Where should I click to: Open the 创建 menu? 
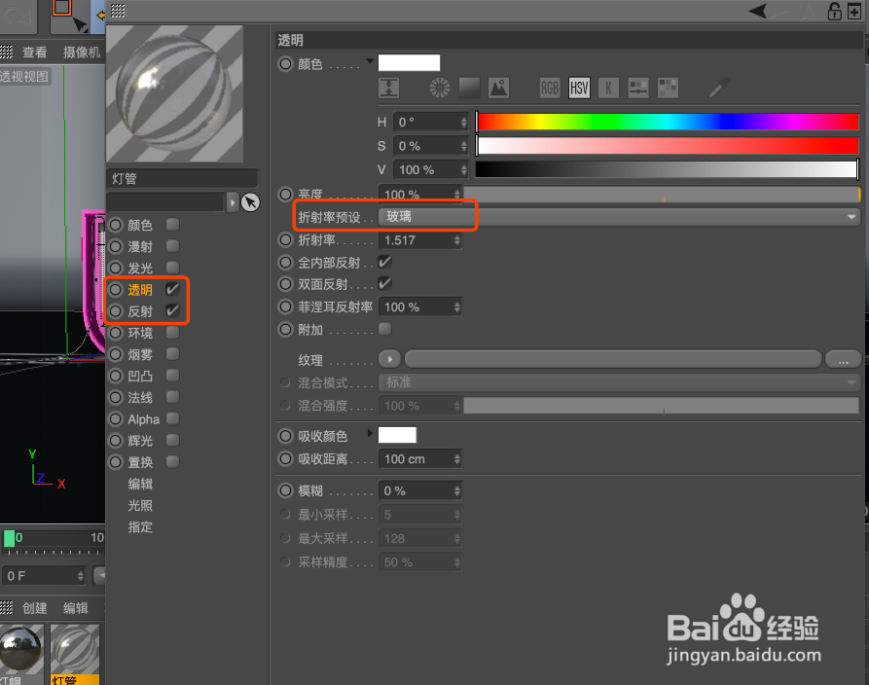click(x=34, y=608)
